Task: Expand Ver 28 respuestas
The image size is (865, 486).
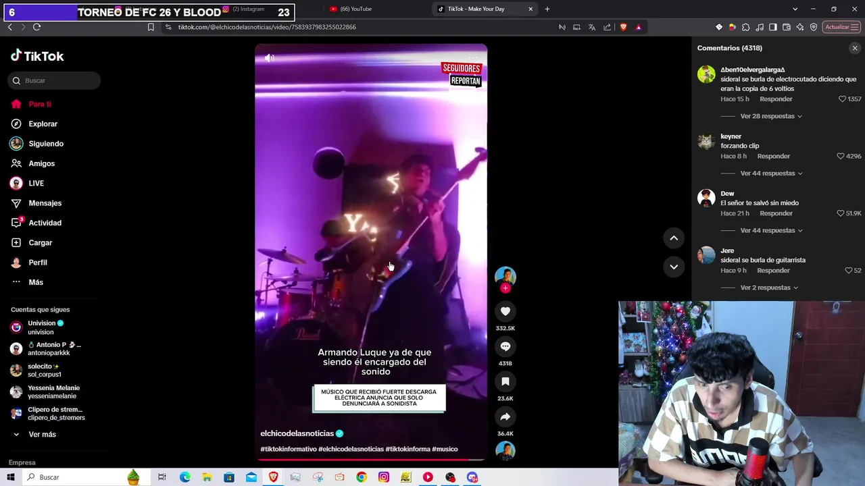Action: pos(771,116)
